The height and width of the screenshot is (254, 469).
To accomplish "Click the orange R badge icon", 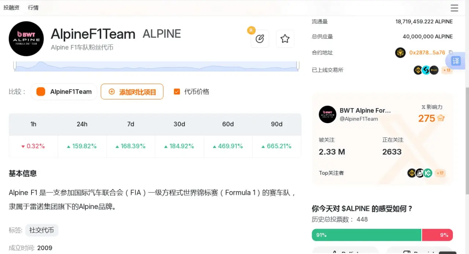I will pos(251,30).
